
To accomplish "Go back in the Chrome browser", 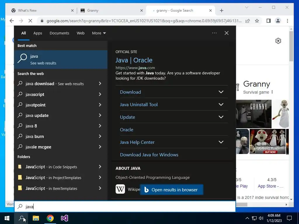I will (x=12, y=21).
